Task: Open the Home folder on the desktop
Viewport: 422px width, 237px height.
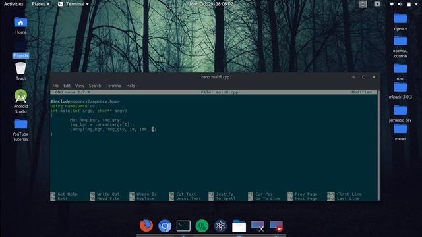Action: click(20, 26)
